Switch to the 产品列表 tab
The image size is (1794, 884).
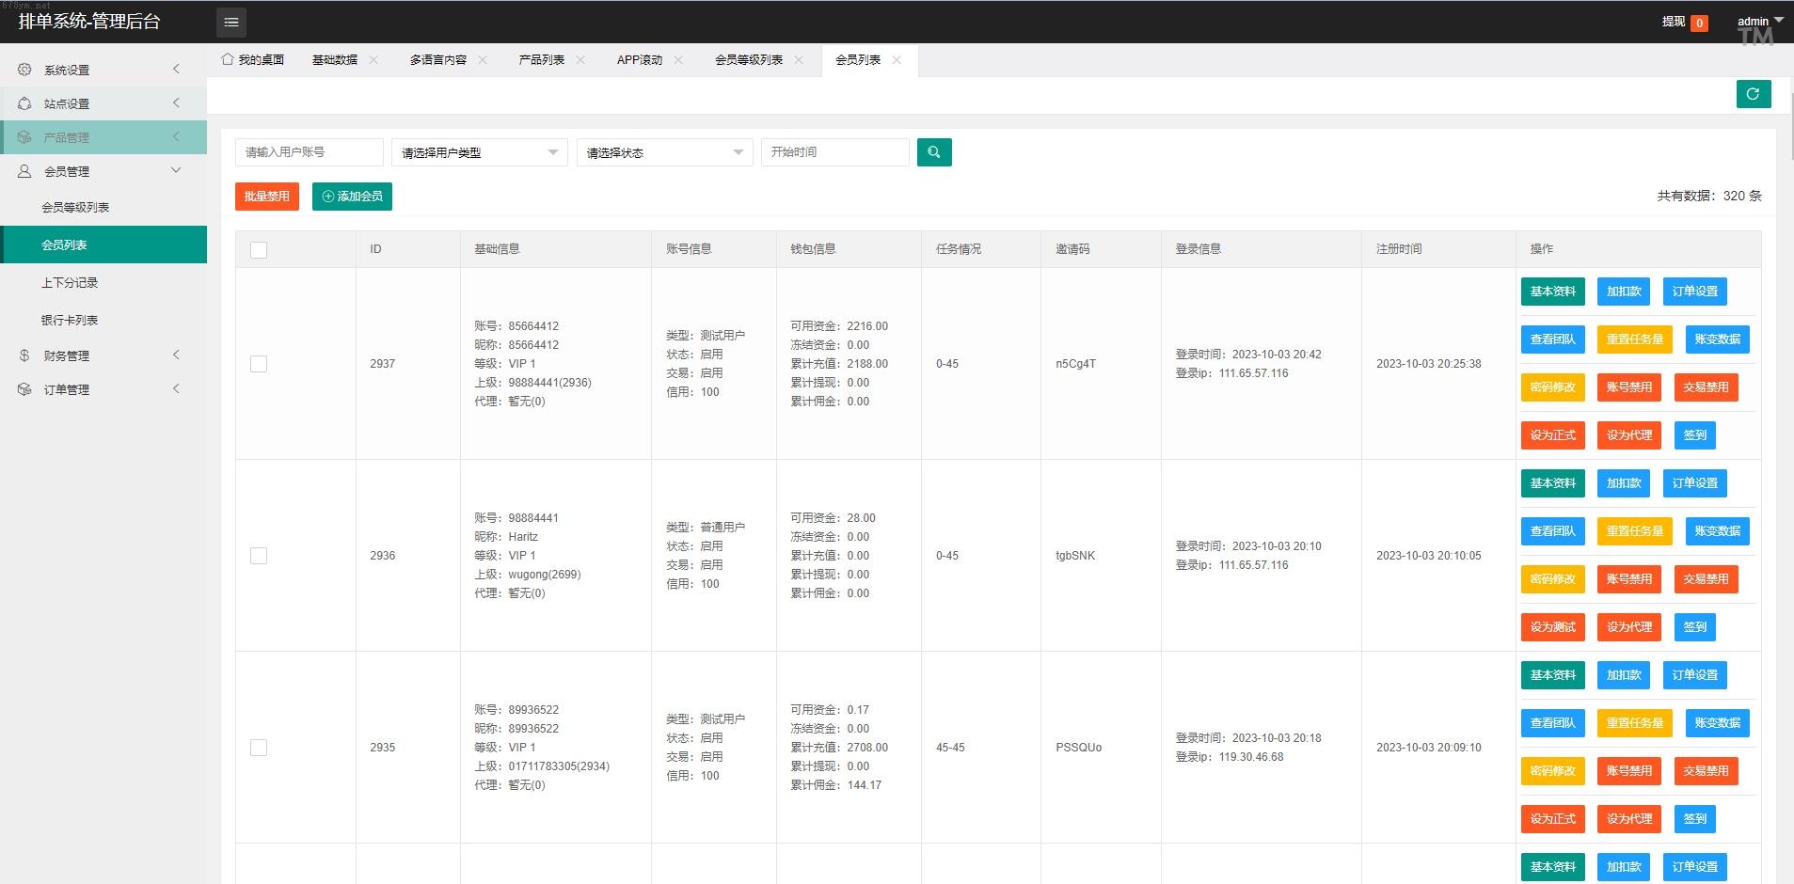[541, 60]
